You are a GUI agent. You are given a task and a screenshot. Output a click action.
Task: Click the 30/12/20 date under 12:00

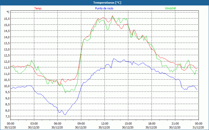point(104,127)
